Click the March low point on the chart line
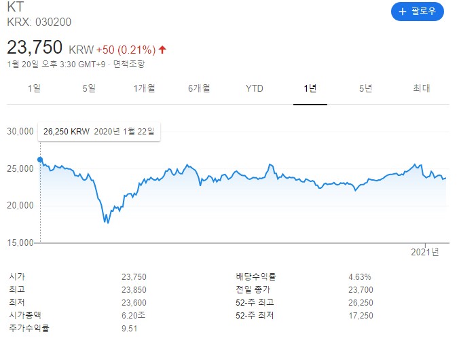This screenshot has width=459, height=345. pyautogui.click(x=107, y=222)
